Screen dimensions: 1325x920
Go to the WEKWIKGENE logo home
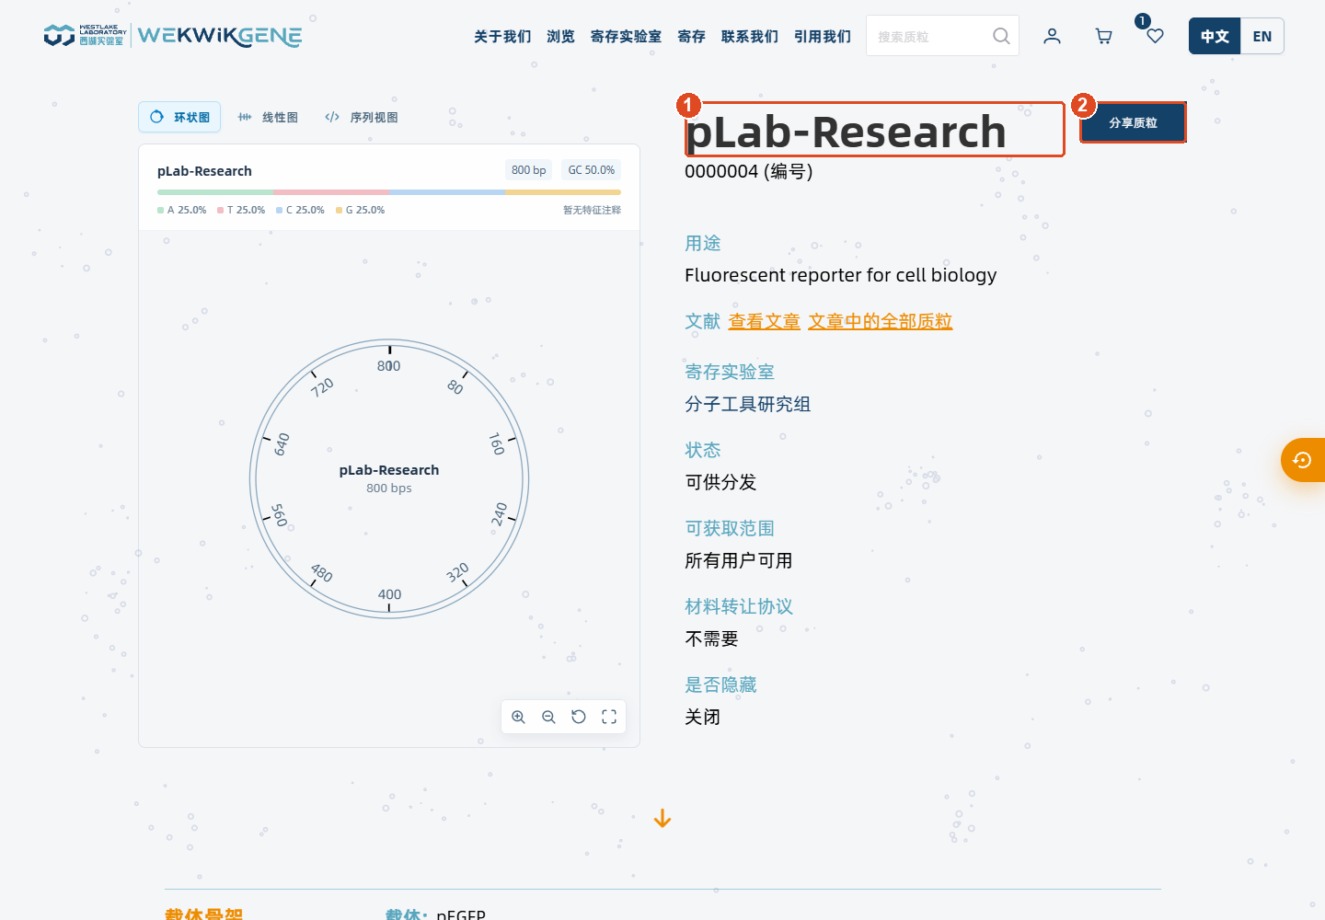(219, 36)
